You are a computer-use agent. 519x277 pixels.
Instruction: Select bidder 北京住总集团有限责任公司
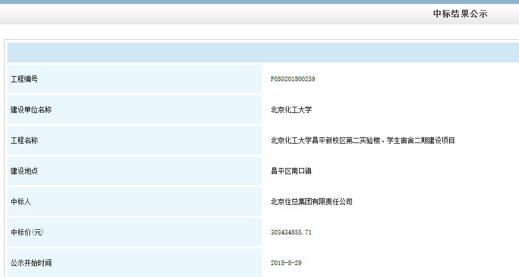coord(312,202)
